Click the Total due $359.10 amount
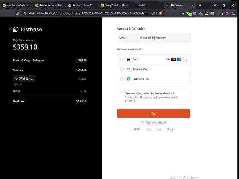This screenshot has height=179, width=239. pos(81,101)
